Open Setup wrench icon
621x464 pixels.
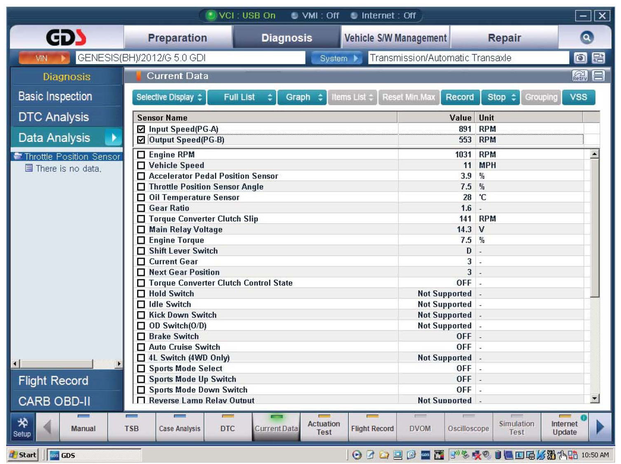pos(22,428)
